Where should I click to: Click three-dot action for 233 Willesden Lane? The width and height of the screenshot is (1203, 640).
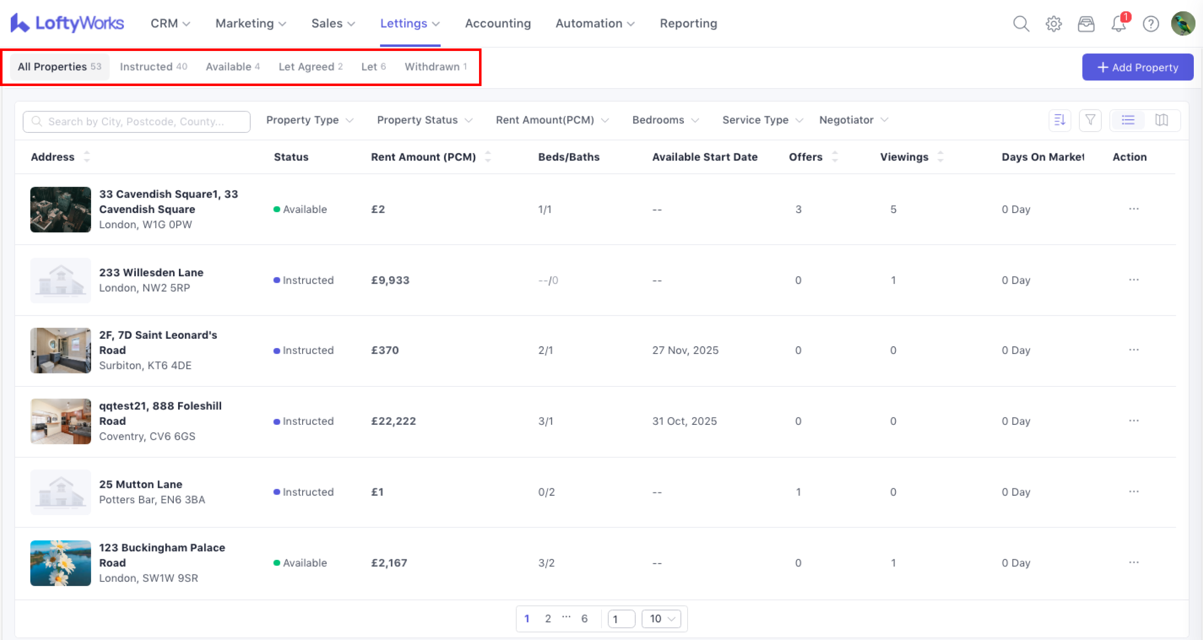pyautogui.click(x=1134, y=280)
